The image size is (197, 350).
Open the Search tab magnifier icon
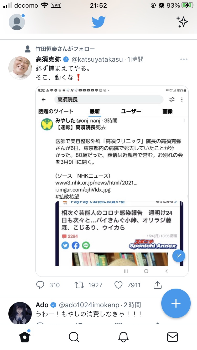coord(74,337)
